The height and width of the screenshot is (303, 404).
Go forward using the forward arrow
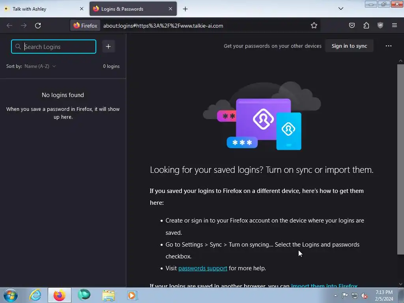click(24, 26)
